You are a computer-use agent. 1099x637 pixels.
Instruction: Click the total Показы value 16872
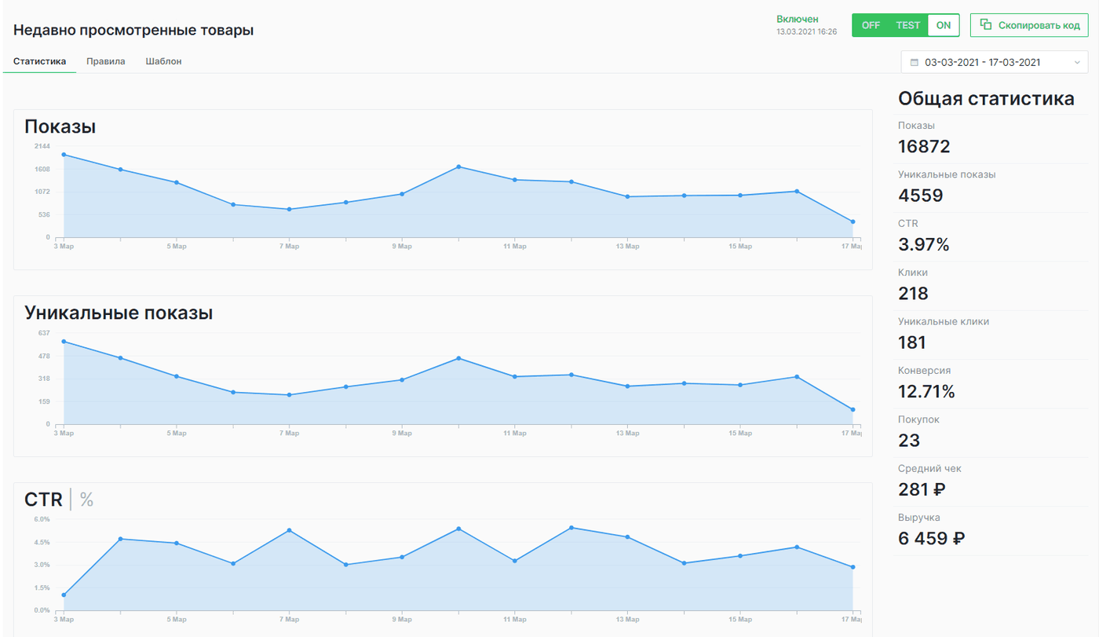click(924, 147)
